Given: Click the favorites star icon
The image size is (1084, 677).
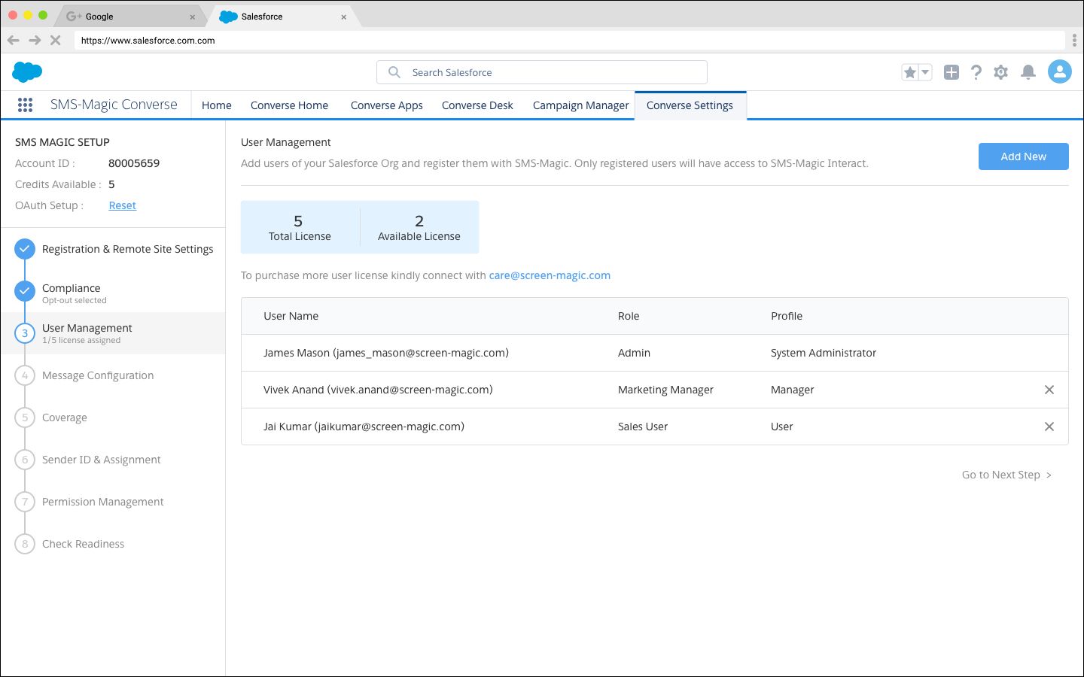Looking at the screenshot, I should pos(909,72).
